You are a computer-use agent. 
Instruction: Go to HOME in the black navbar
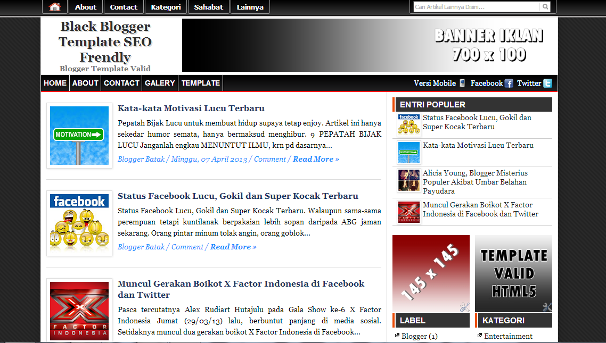point(55,83)
